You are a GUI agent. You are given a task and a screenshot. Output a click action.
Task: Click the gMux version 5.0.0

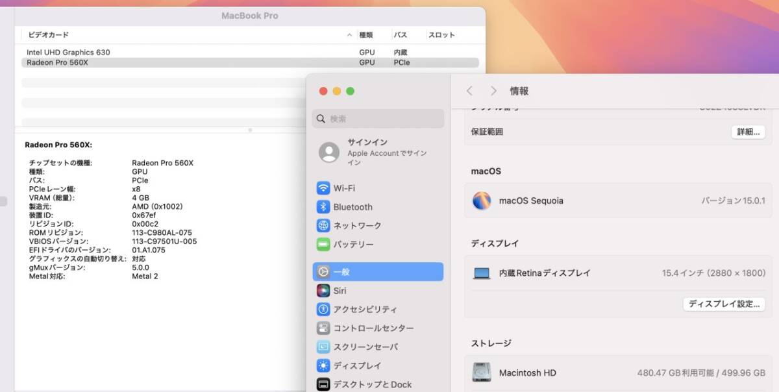pyautogui.click(x=140, y=267)
